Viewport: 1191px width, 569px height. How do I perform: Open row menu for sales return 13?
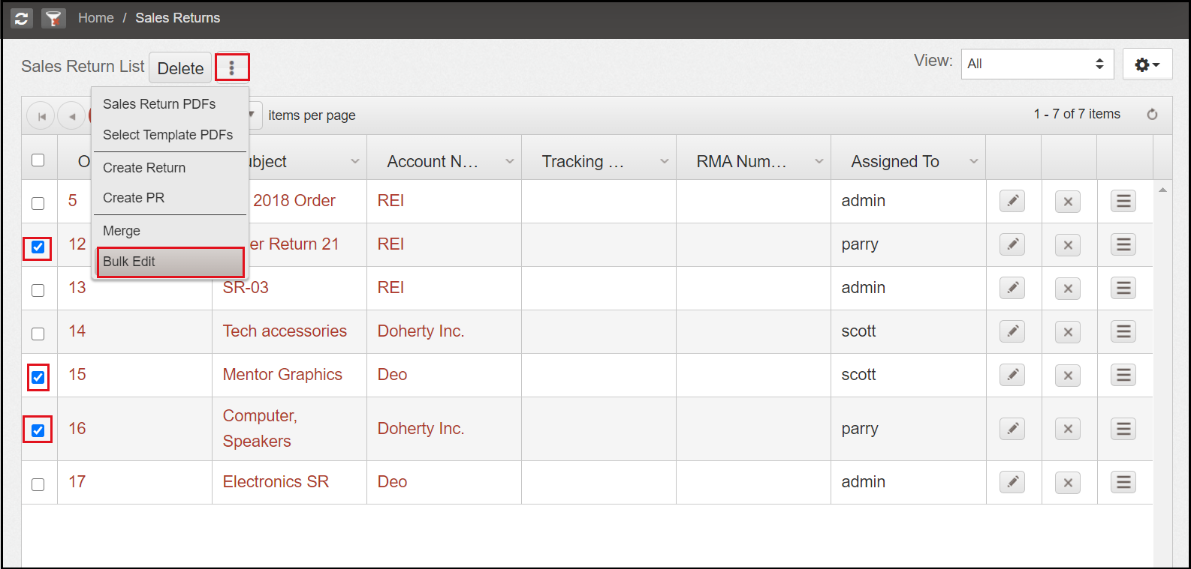(1123, 288)
